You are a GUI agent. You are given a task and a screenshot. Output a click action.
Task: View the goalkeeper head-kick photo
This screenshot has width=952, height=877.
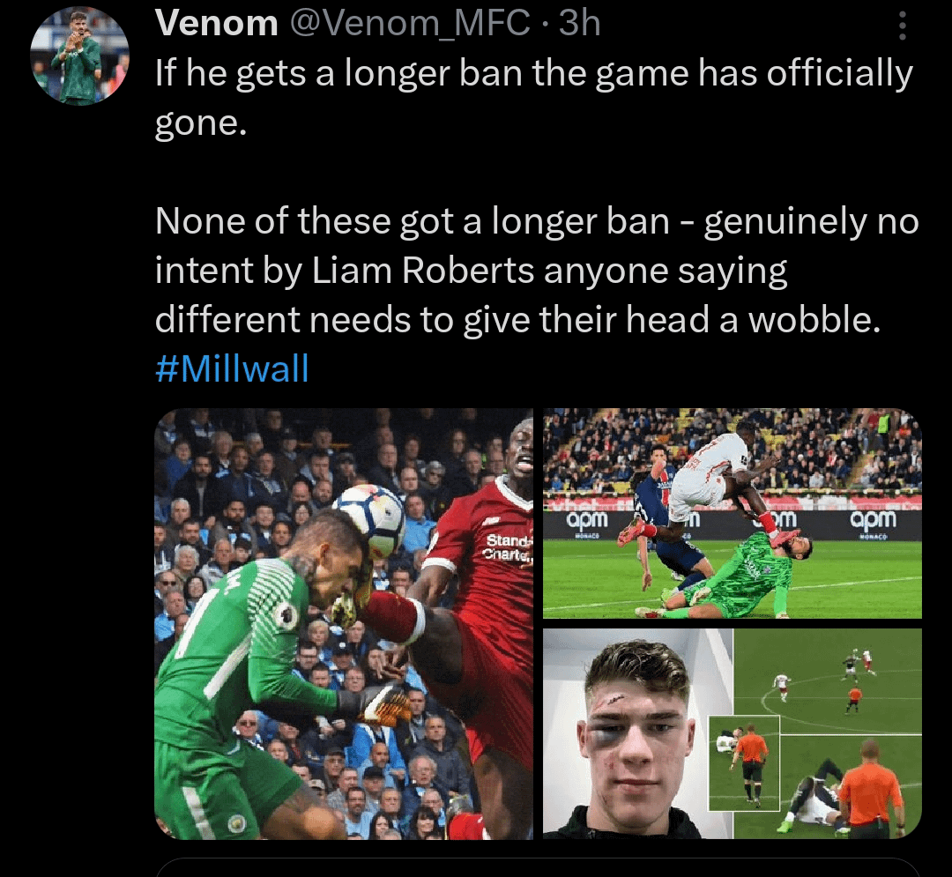pos(344,624)
